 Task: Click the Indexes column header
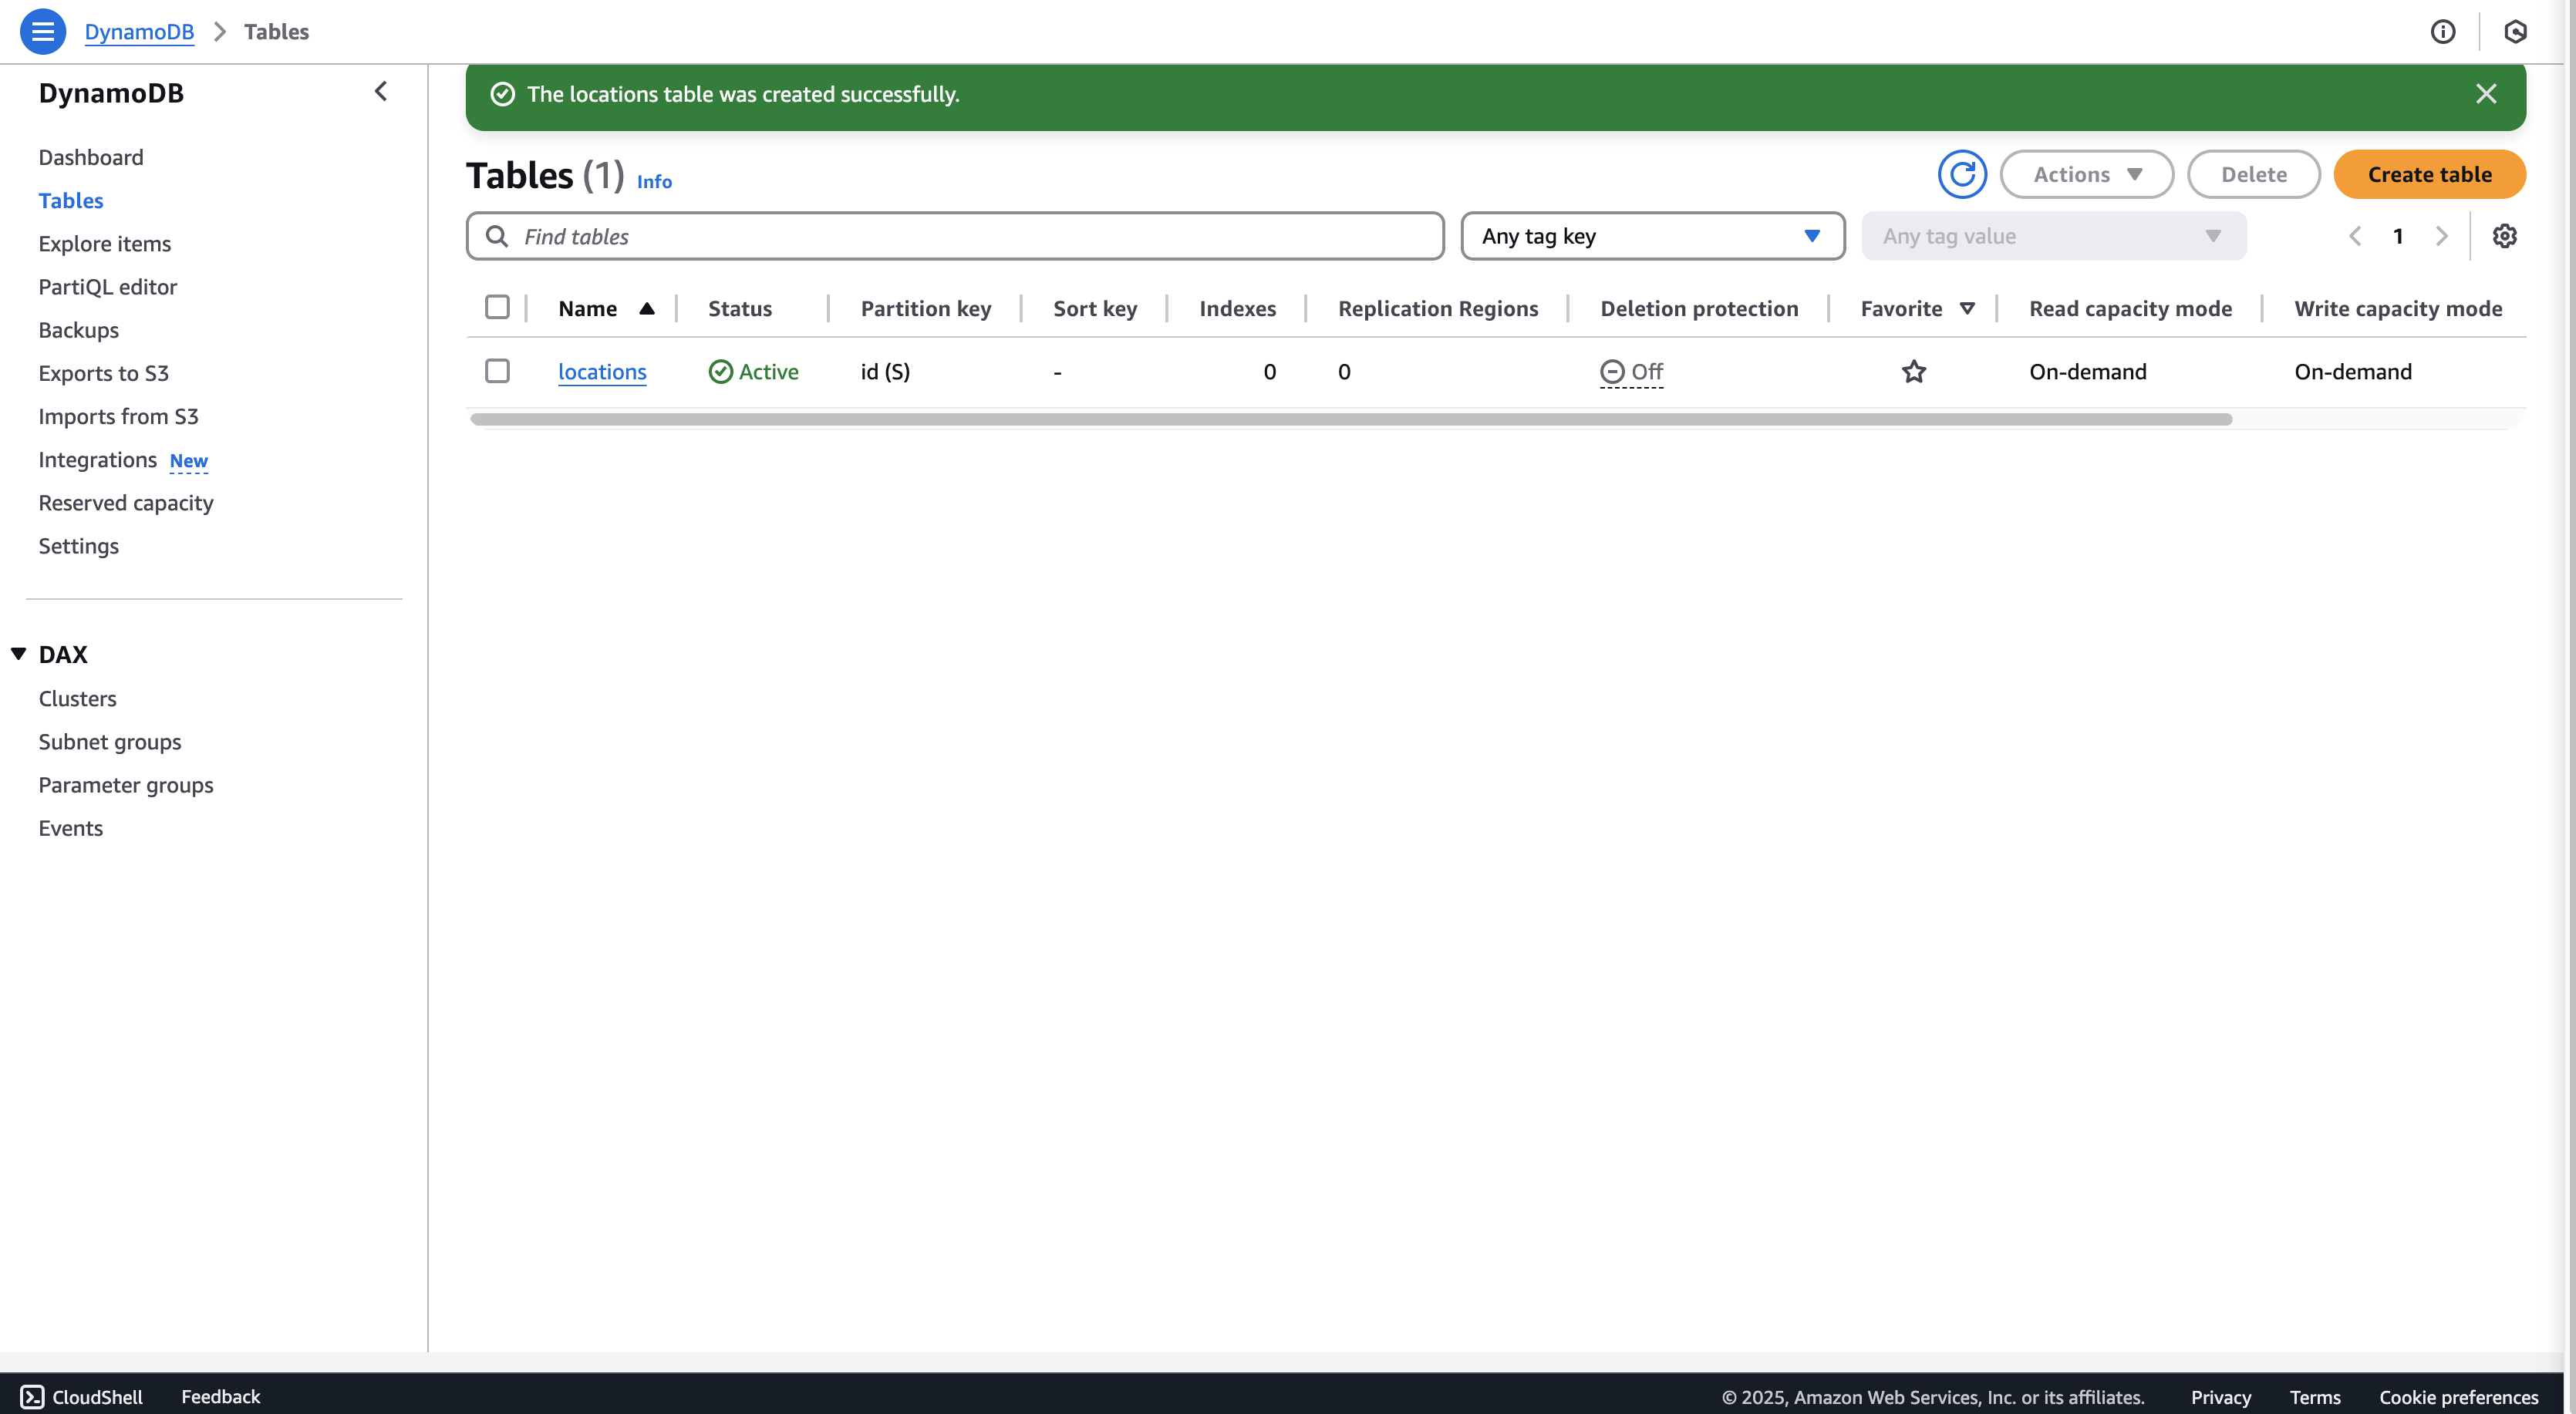[1238, 308]
